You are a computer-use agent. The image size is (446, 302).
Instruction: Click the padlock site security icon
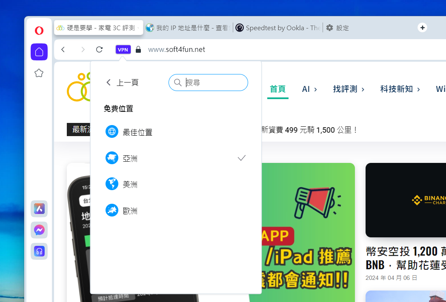(x=138, y=50)
